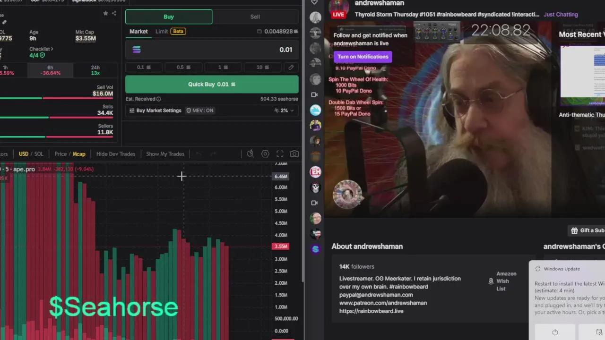Select the Buy tab
Screen dimensions: 605x340
[x=169, y=17]
